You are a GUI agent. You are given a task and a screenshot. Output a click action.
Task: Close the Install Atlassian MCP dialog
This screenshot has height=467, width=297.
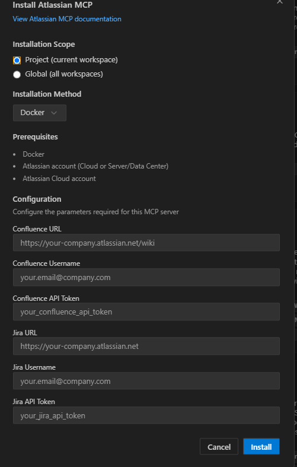280,2
